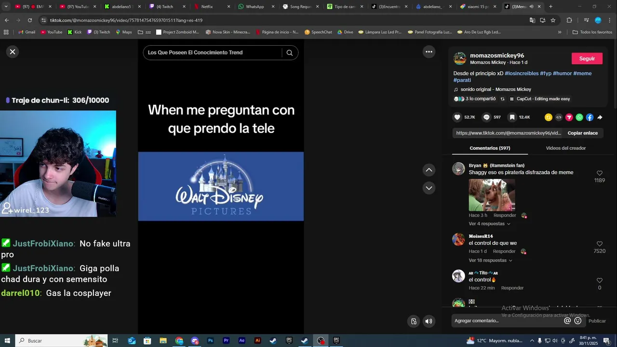Go to previous video with up arrow
The image size is (617, 347).
point(429,170)
